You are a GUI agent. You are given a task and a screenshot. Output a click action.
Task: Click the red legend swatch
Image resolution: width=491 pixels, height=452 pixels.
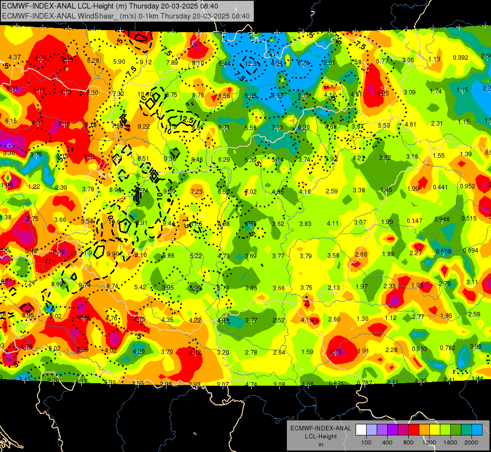click(x=414, y=430)
